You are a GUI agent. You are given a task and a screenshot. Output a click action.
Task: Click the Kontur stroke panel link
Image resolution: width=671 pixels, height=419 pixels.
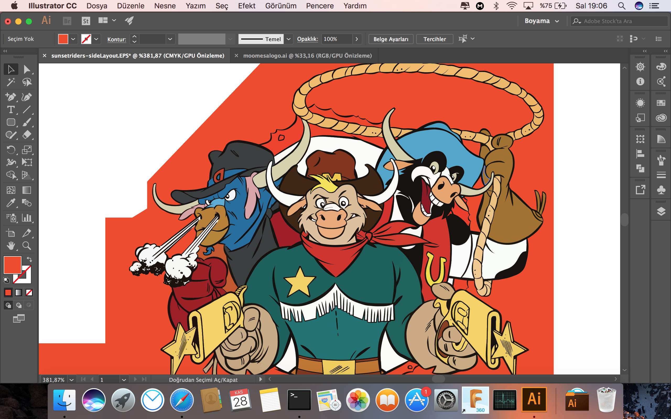click(x=117, y=39)
